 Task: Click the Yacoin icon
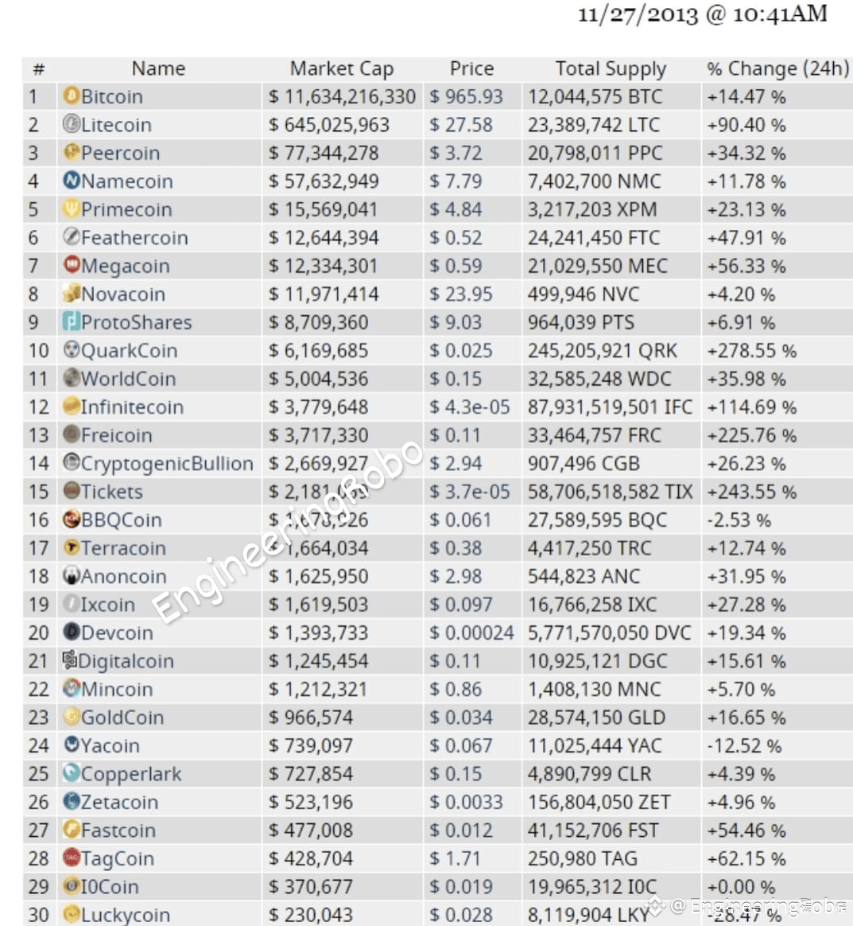point(72,745)
